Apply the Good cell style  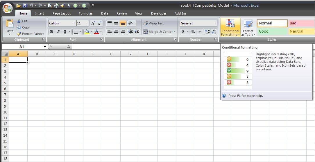tap(272, 31)
